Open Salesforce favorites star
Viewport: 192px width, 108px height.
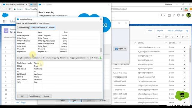tap(161, 15)
